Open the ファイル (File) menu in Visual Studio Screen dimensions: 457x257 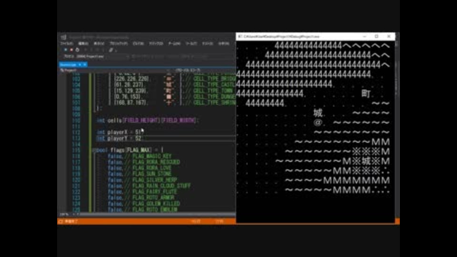click(67, 43)
